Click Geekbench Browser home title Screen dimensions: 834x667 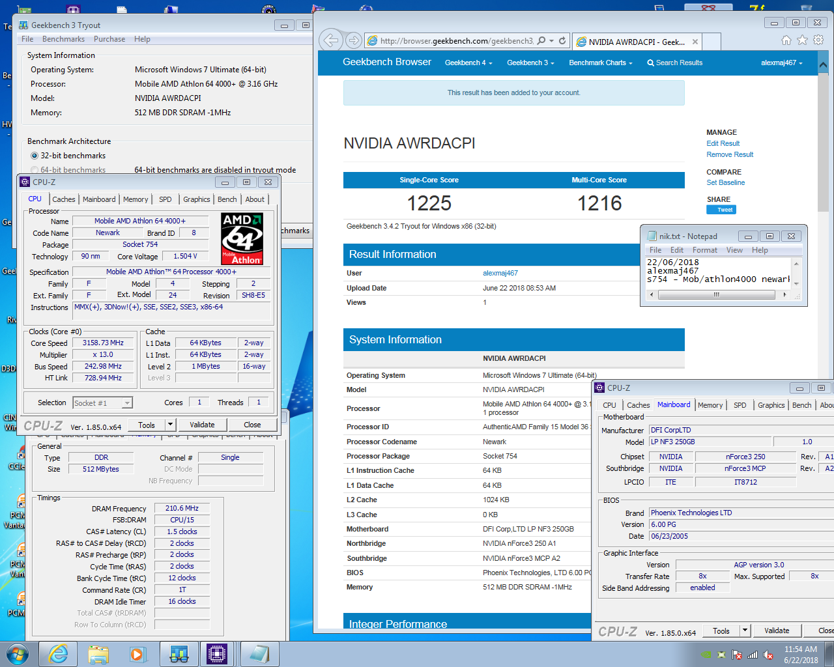point(387,62)
